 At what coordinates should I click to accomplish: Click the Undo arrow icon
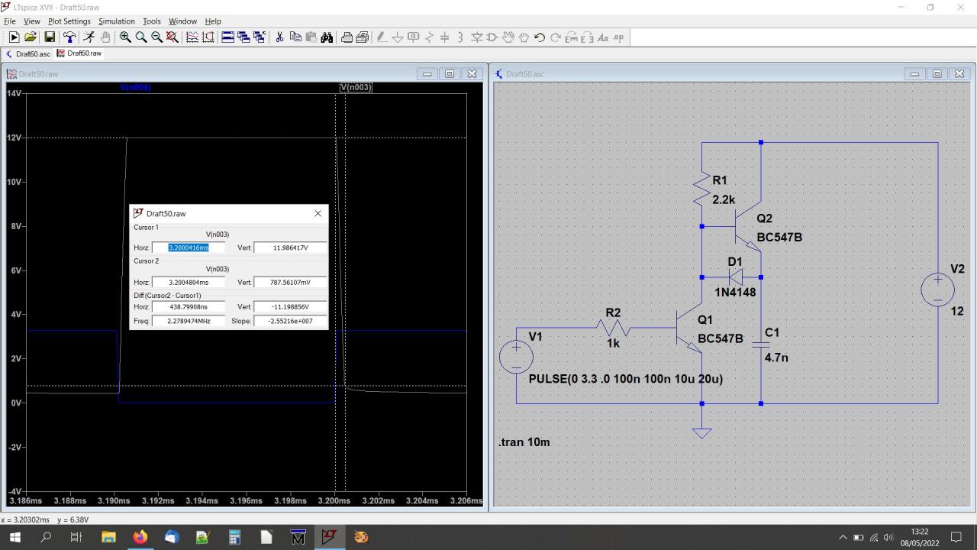point(540,37)
